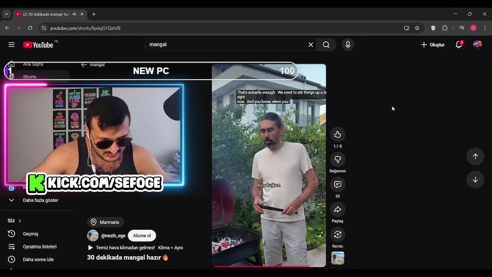492x277 pixels.
Task: Click the 30 dakikada mangal hazır title
Action: click(128, 257)
